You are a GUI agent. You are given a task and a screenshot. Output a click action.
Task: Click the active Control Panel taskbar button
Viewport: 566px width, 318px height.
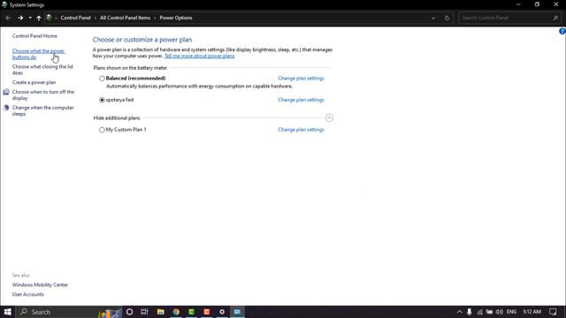pos(237,312)
